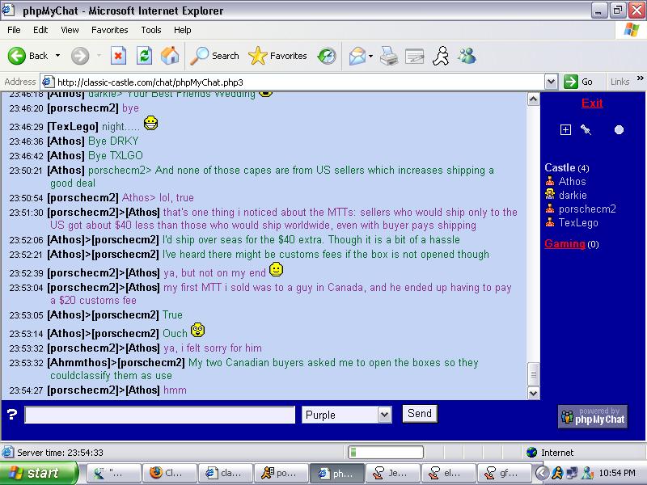Click the Send button
Screen dimensions: 647x485
point(420,414)
